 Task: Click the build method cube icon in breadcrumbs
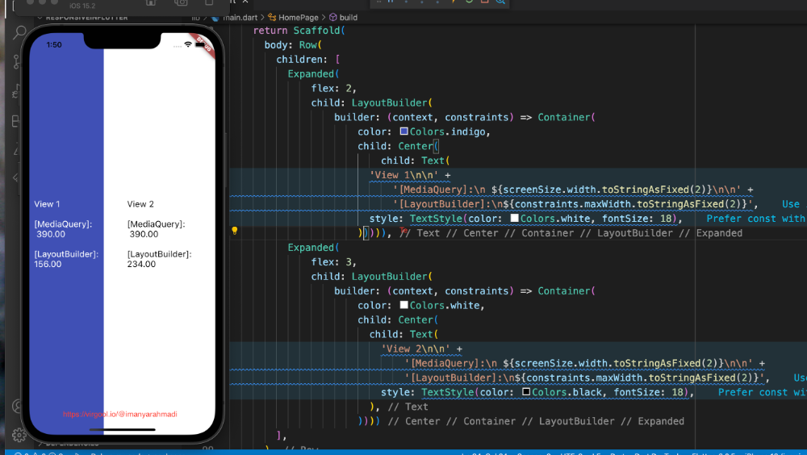(x=333, y=18)
